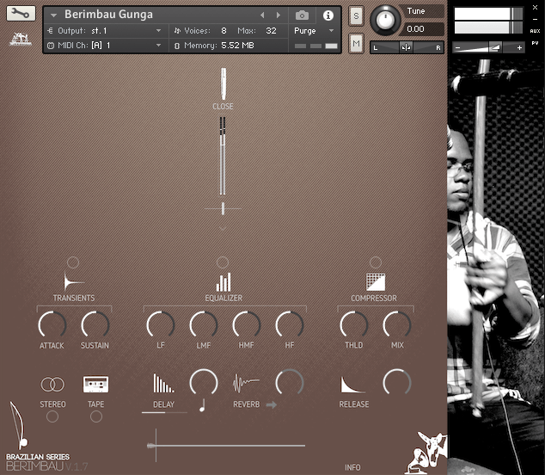Screen dimensions: 545x475
Task: Open the Berimbau Gunga instrument dropdown arrow
Action: [53, 15]
